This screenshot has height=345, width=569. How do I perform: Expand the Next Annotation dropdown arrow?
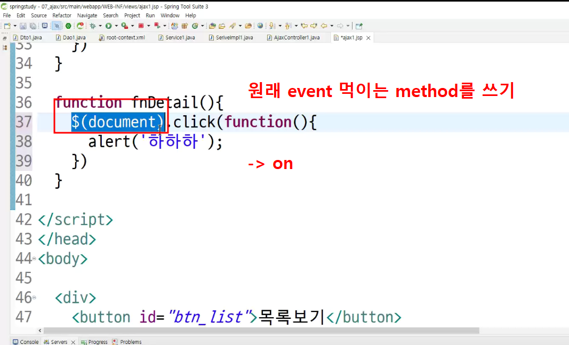point(280,26)
